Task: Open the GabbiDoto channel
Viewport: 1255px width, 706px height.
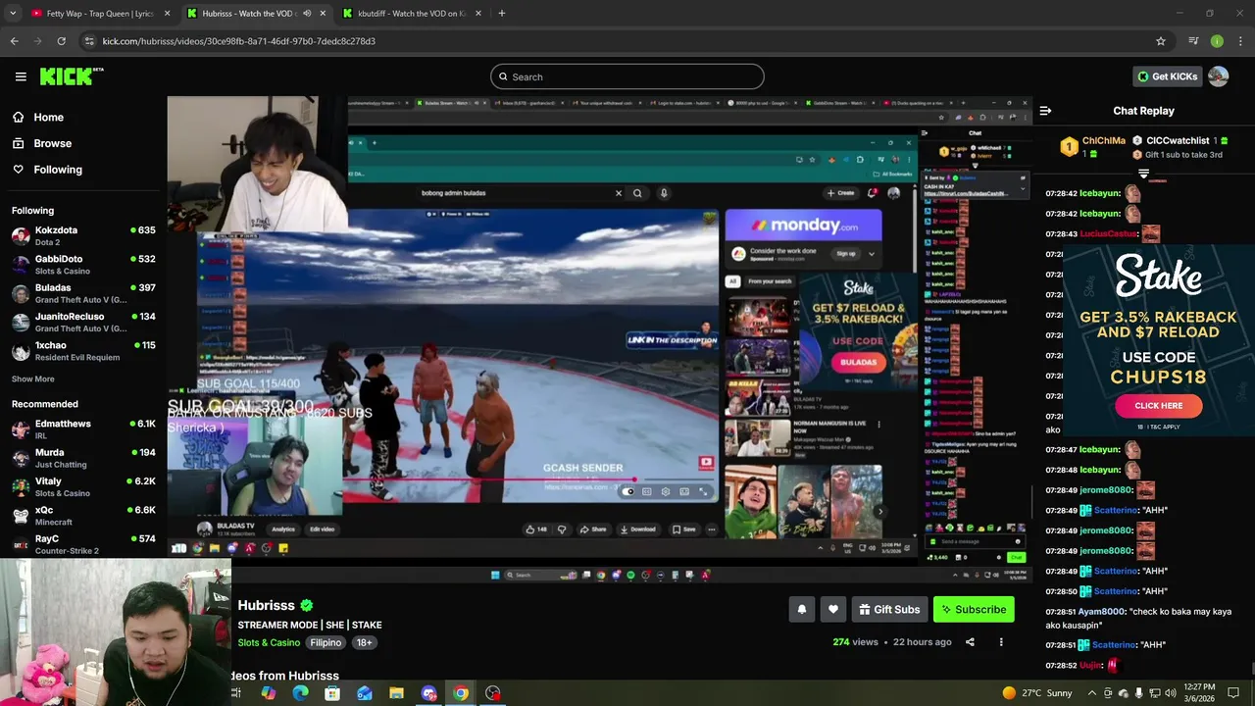Action: (83, 265)
